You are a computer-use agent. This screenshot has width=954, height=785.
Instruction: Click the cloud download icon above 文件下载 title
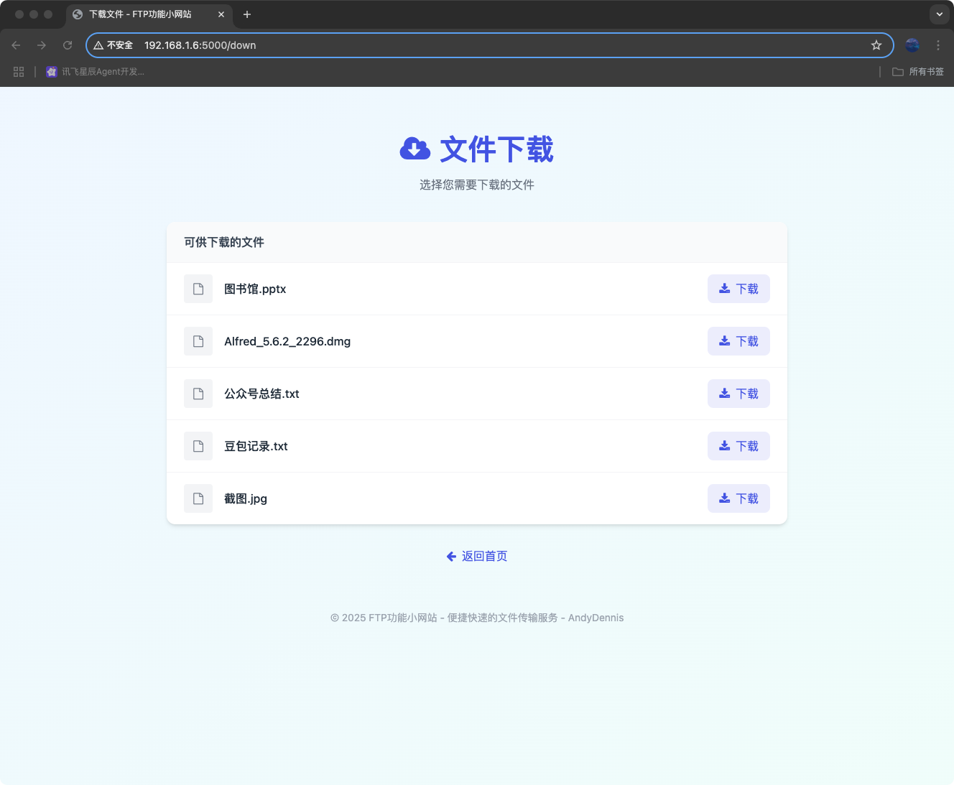[x=415, y=149]
